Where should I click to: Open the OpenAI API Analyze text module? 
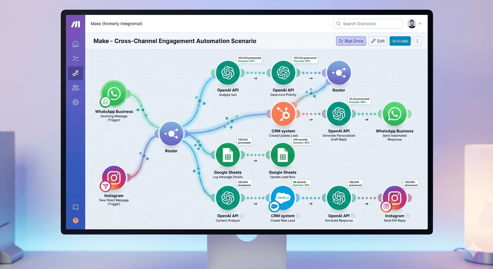[x=228, y=73]
